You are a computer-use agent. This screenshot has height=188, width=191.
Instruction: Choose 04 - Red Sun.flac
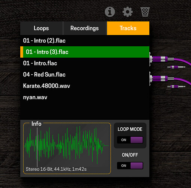click(85, 75)
